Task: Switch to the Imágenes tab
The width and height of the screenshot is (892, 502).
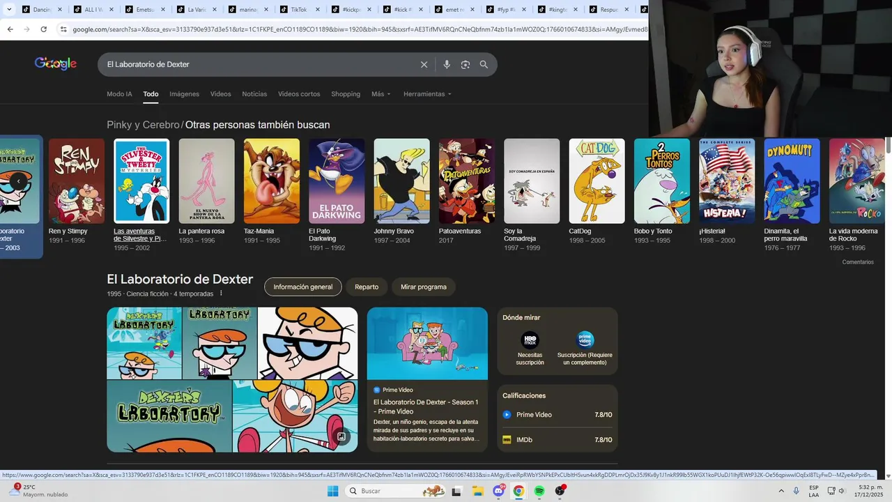Action: point(185,94)
